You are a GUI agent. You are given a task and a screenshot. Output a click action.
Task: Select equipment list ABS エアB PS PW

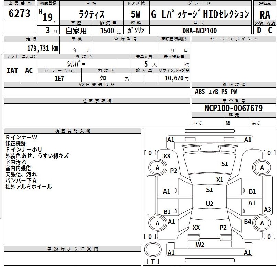click(x=216, y=92)
